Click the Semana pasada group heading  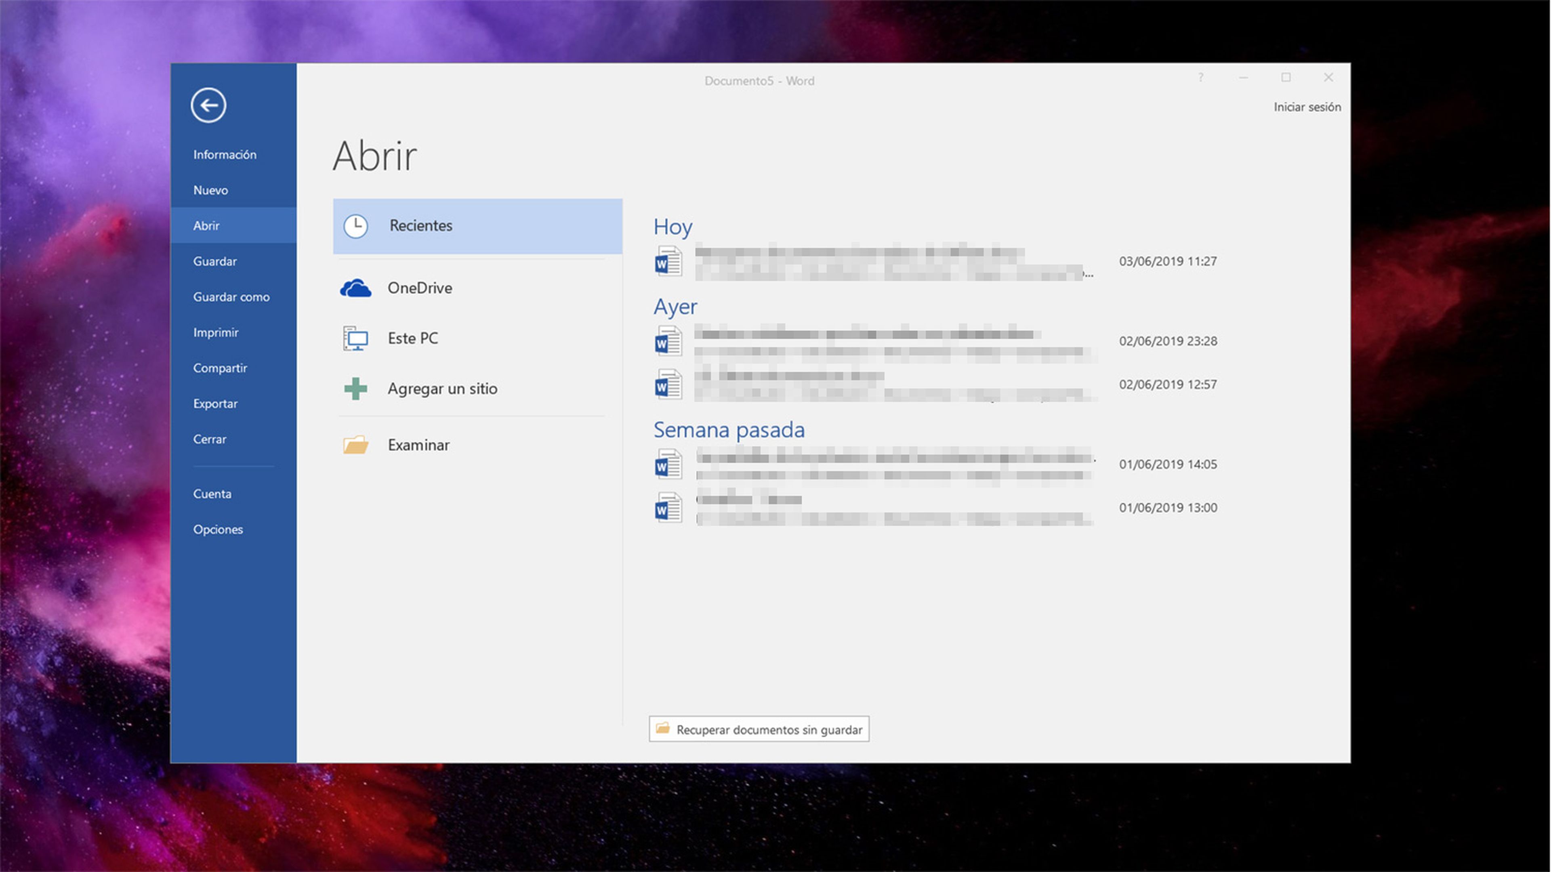point(729,430)
